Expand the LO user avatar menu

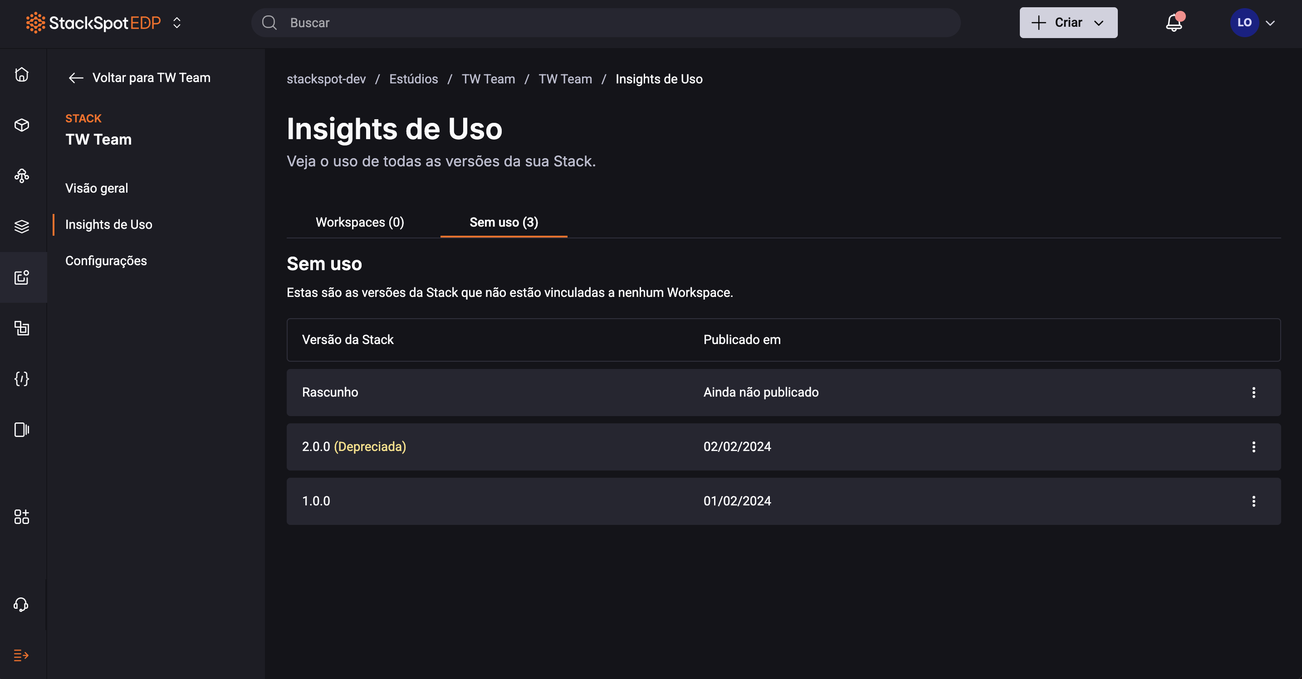click(1253, 23)
